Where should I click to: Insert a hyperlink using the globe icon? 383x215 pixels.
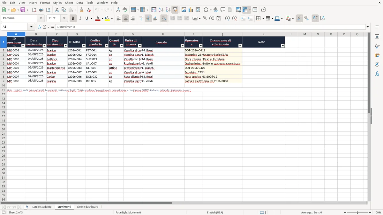(x=216, y=10)
